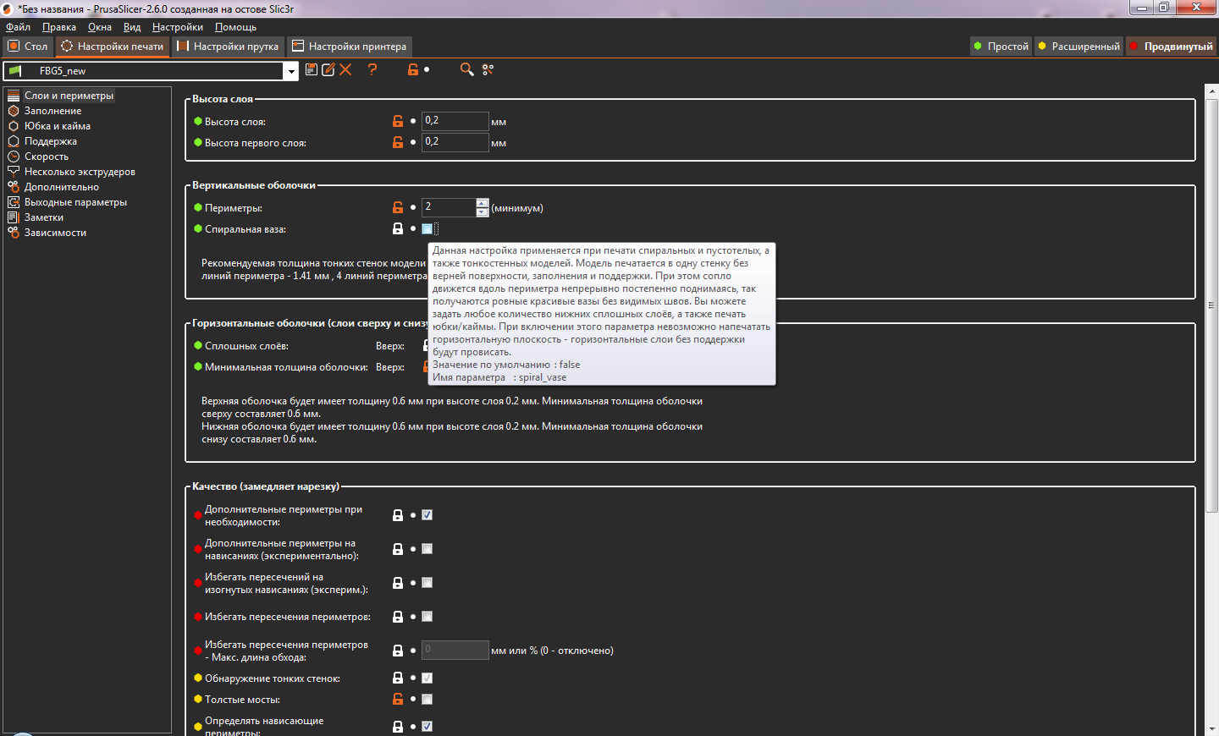Switch to Advanced mode
The image size is (1219, 736).
click(1078, 47)
